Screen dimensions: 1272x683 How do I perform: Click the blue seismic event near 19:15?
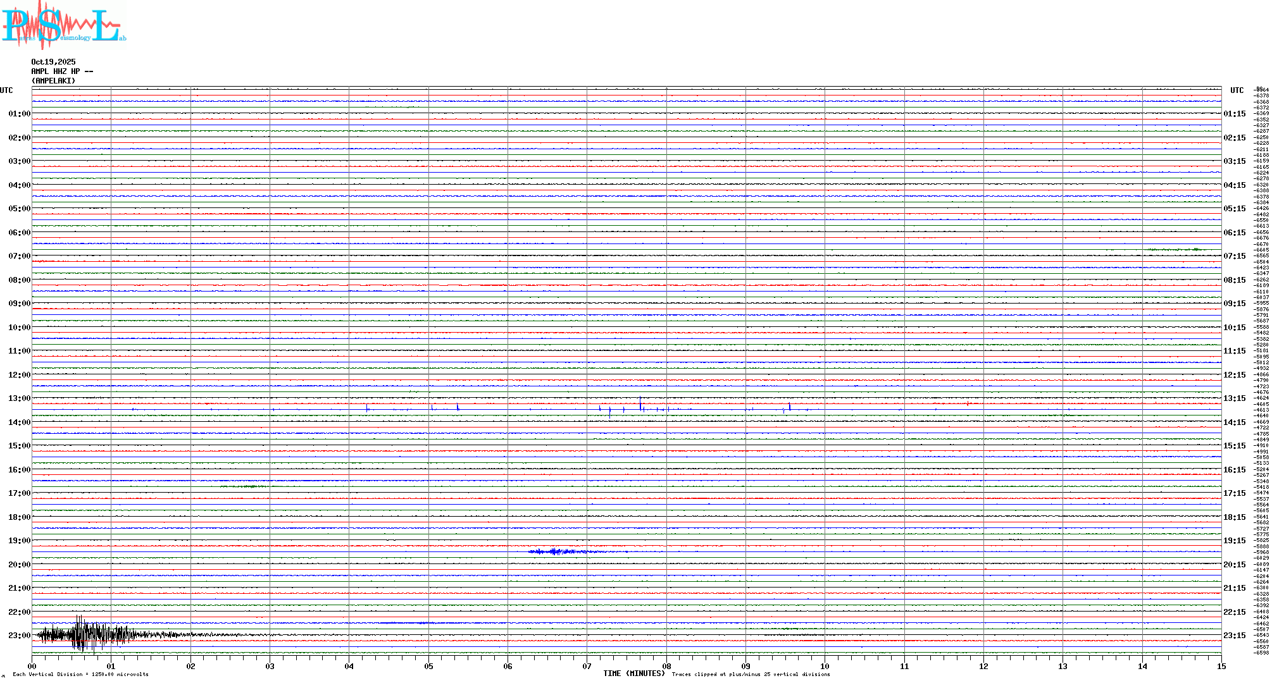556,551
